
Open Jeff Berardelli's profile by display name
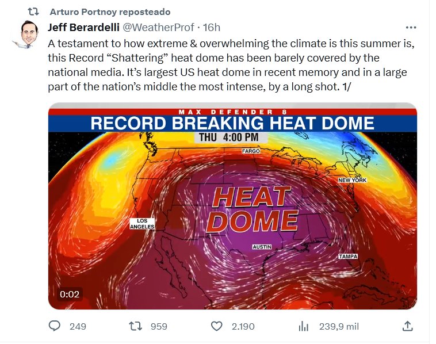pyautogui.click(x=83, y=28)
